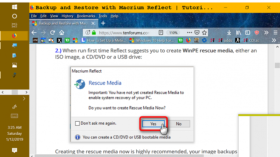Image resolution: width=280 pixels, height=157 pixels.
Task: Open the Photos app on taskbar
Action: [15, 65]
